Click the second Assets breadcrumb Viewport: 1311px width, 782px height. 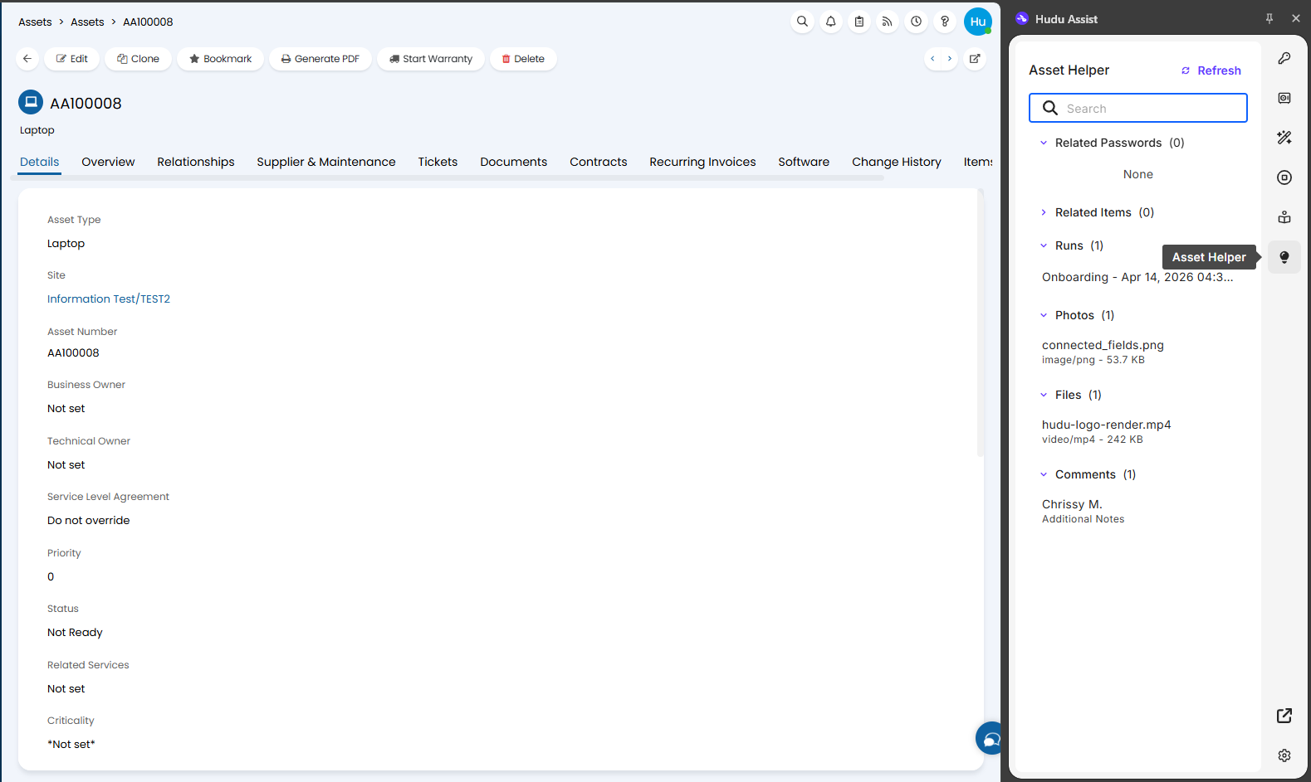[87, 22]
